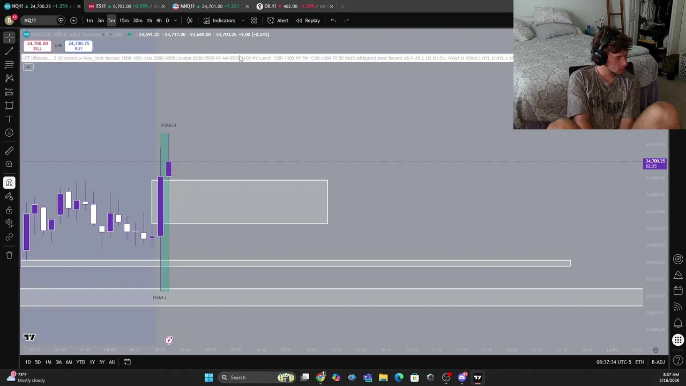The height and width of the screenshot is (386, 686).
Task: Set the YTD date range
Action: [80, 362]
